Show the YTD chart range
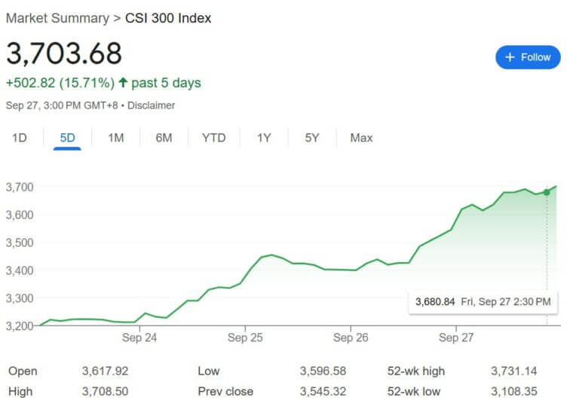This screenshot has width=579, height=400. pyautogui.click(x=213, y=138)
